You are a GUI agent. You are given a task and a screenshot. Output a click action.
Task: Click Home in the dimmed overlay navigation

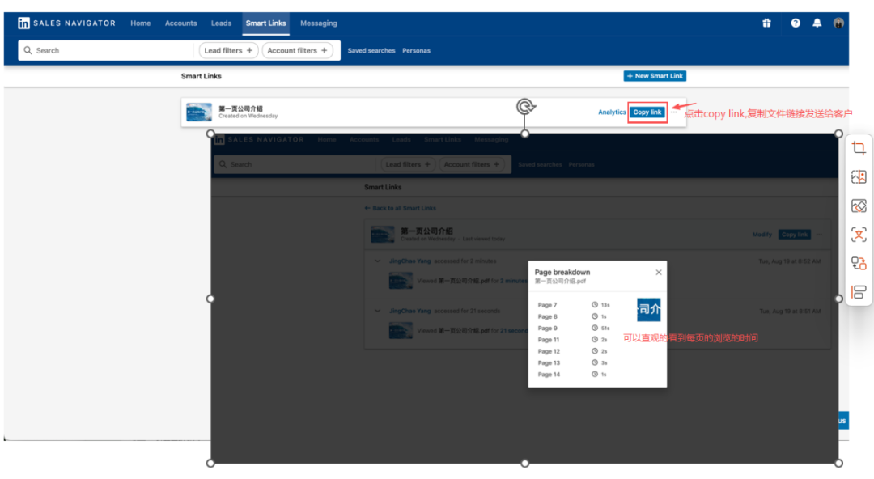(327, 139)
